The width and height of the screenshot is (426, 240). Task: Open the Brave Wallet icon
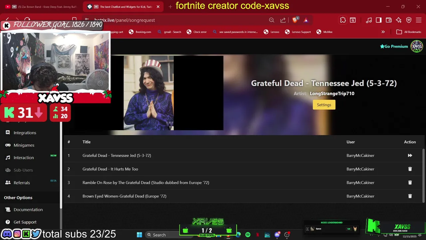389,20
